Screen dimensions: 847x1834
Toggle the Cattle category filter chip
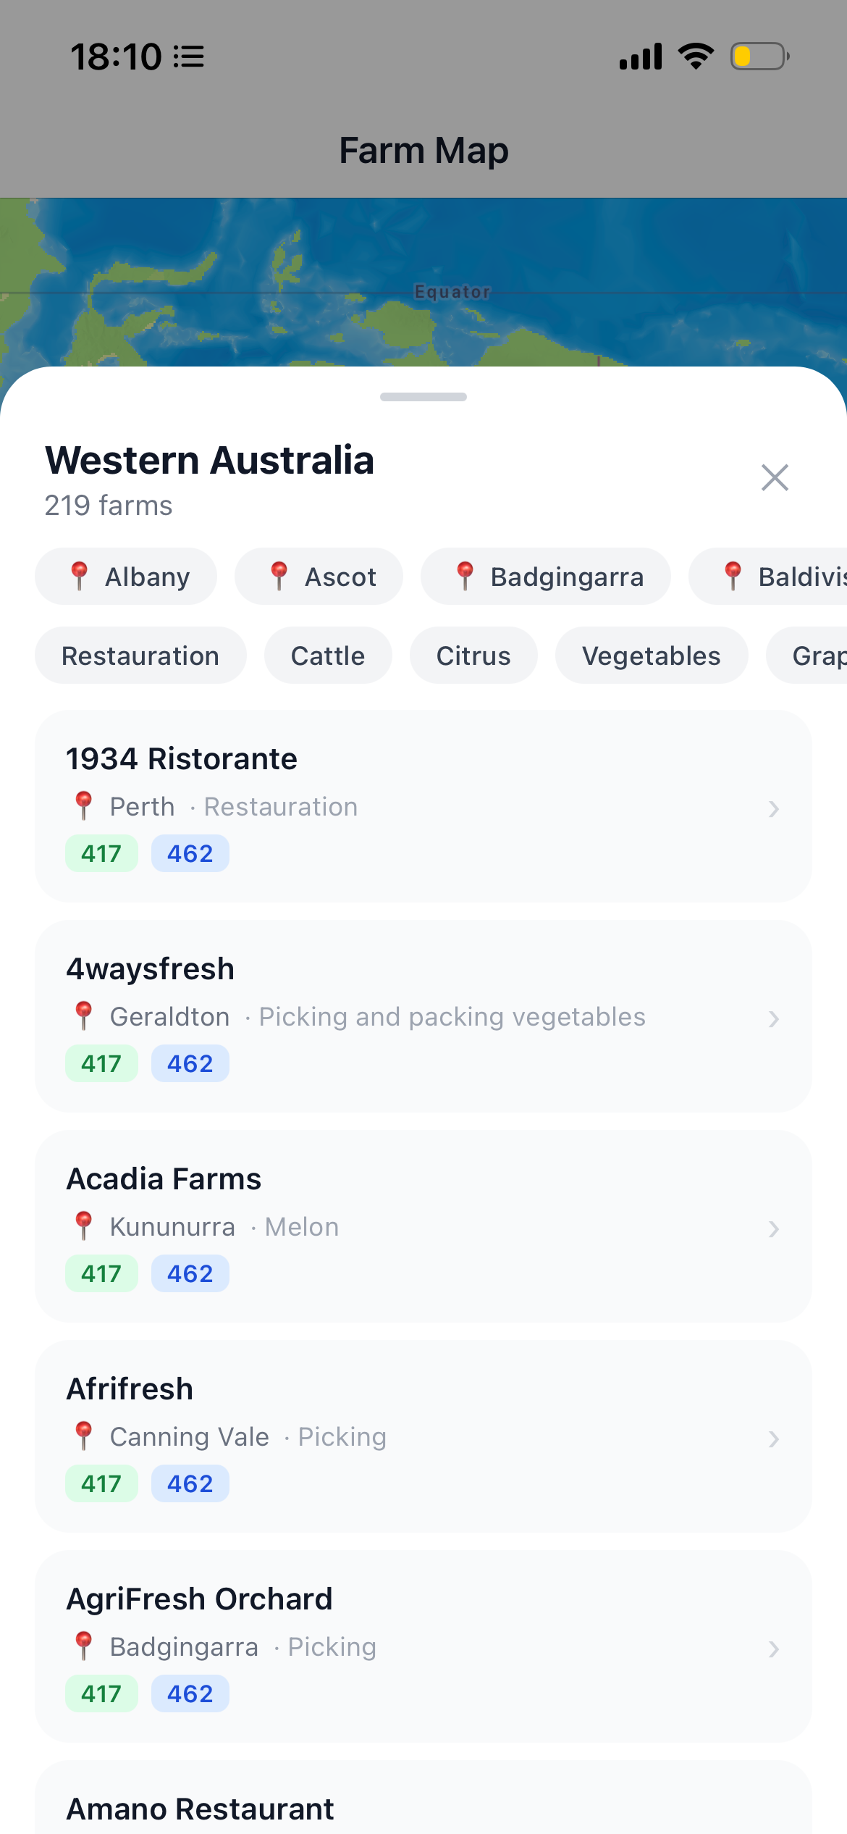[x=328, y=656]
